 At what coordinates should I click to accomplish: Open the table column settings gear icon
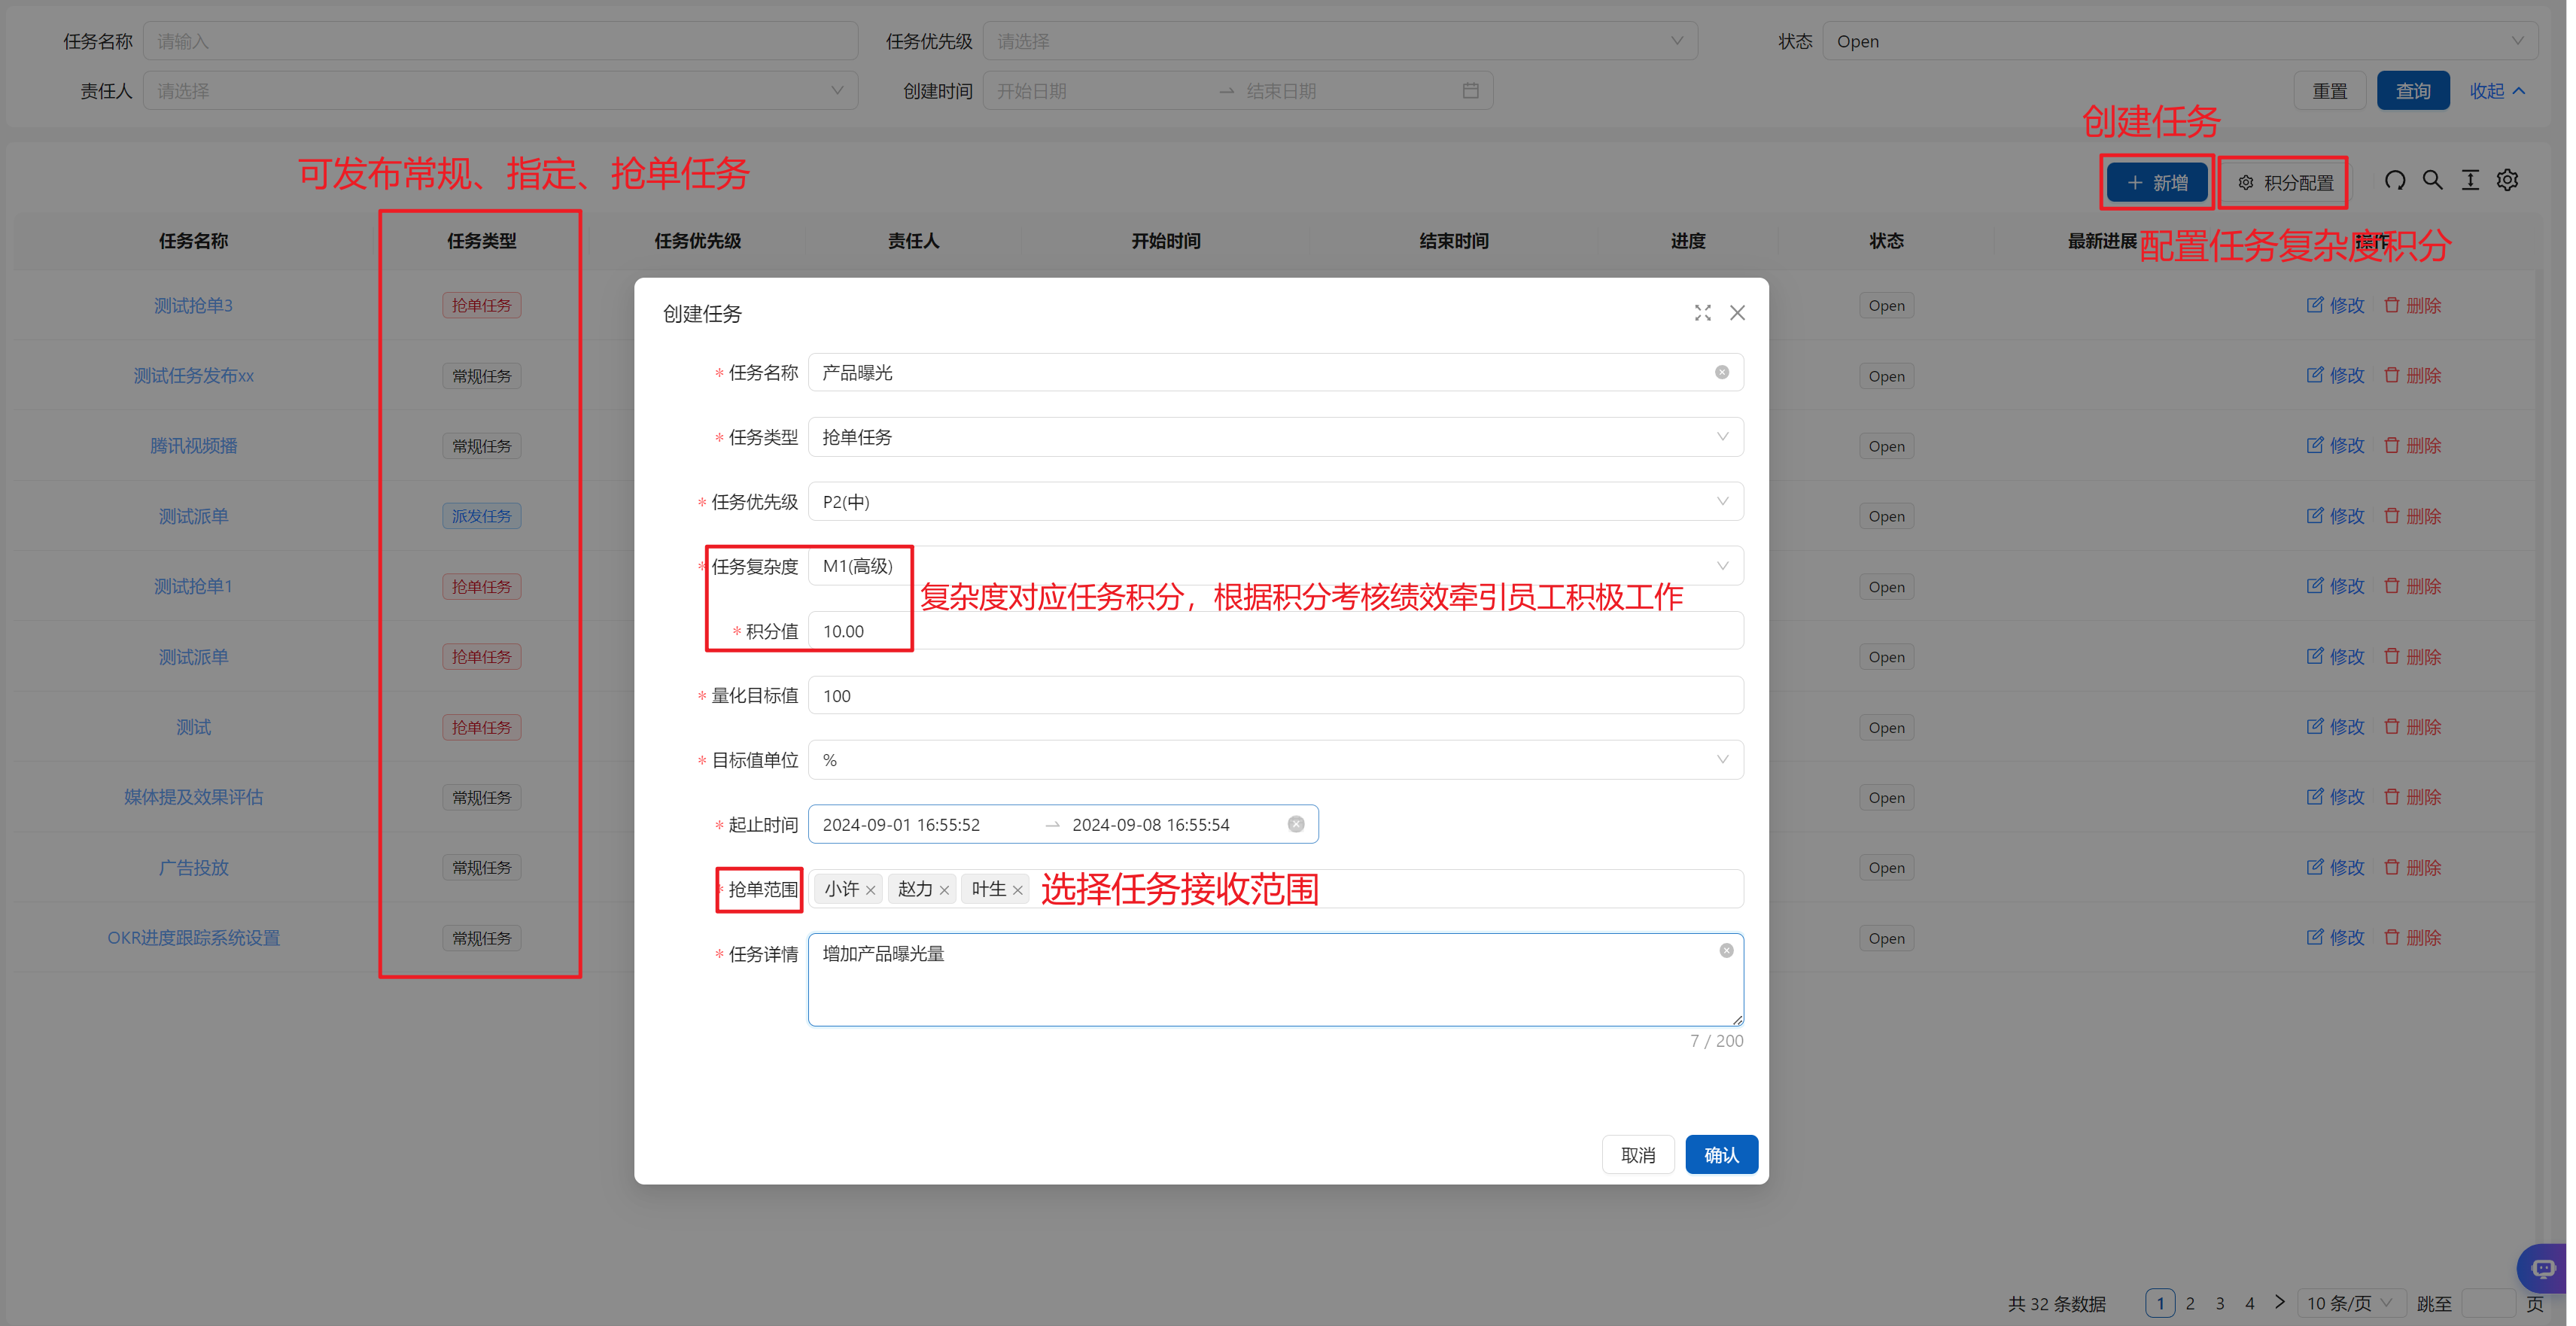coord(2509,181)
